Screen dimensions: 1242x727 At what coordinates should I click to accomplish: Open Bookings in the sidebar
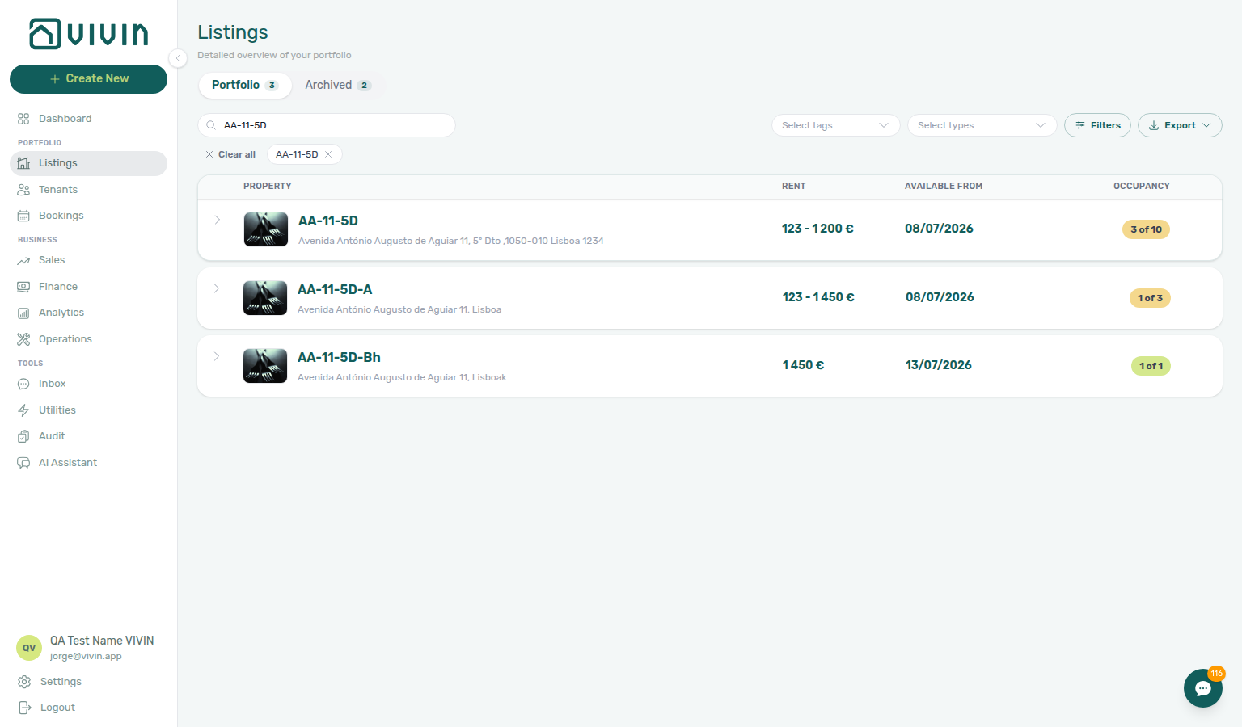tap(88, 216)
